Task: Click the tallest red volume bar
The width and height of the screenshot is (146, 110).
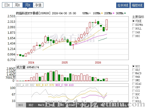Action: tap(56, 76)
